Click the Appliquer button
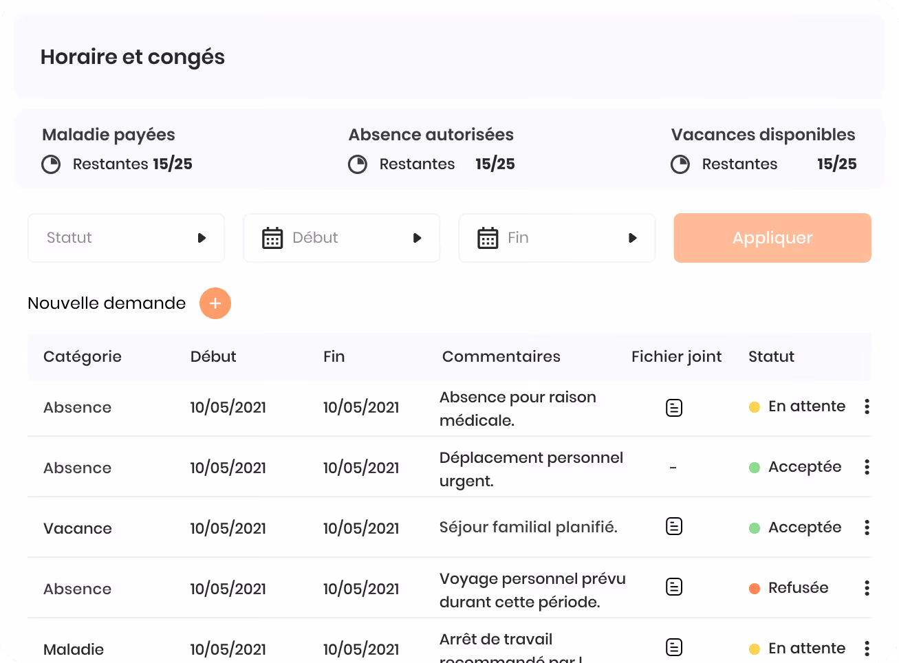Image resolution: width=899 pixels, height=663 pixels. 772,238
